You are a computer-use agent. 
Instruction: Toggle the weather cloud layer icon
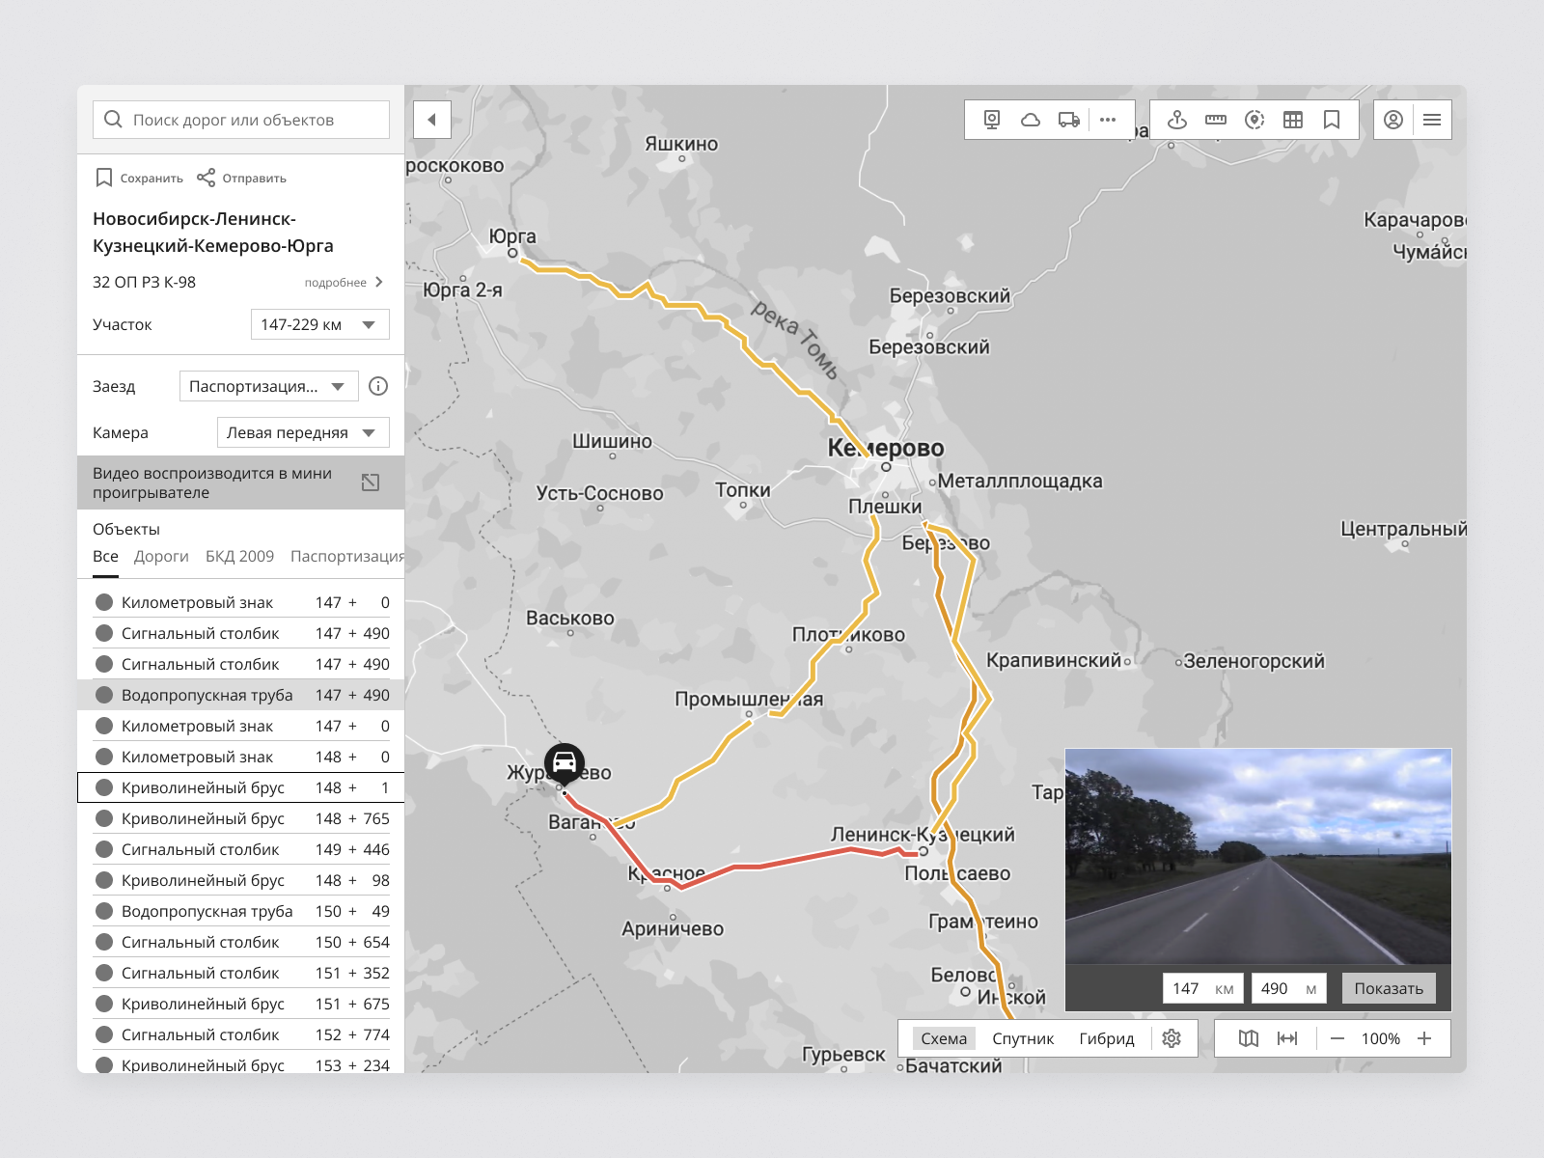(x=1031, y=120)
